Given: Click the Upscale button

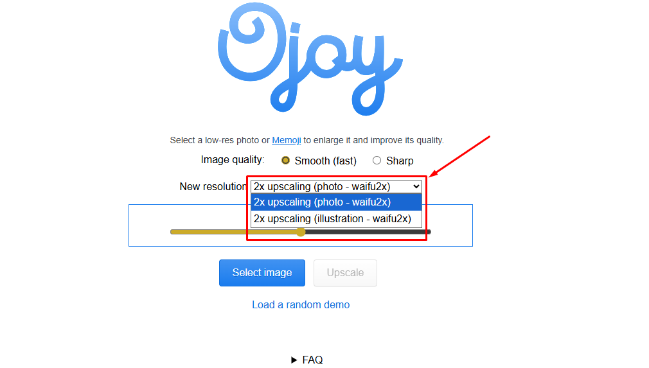Looking at the screenshot, I should (x=345, y=273).
